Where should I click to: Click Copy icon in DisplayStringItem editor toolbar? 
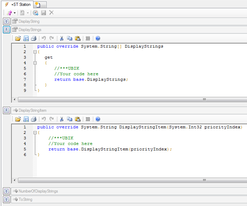69,119
